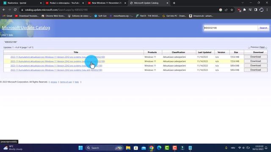Open Google Chrome taskbar icon

coord(152,148)
